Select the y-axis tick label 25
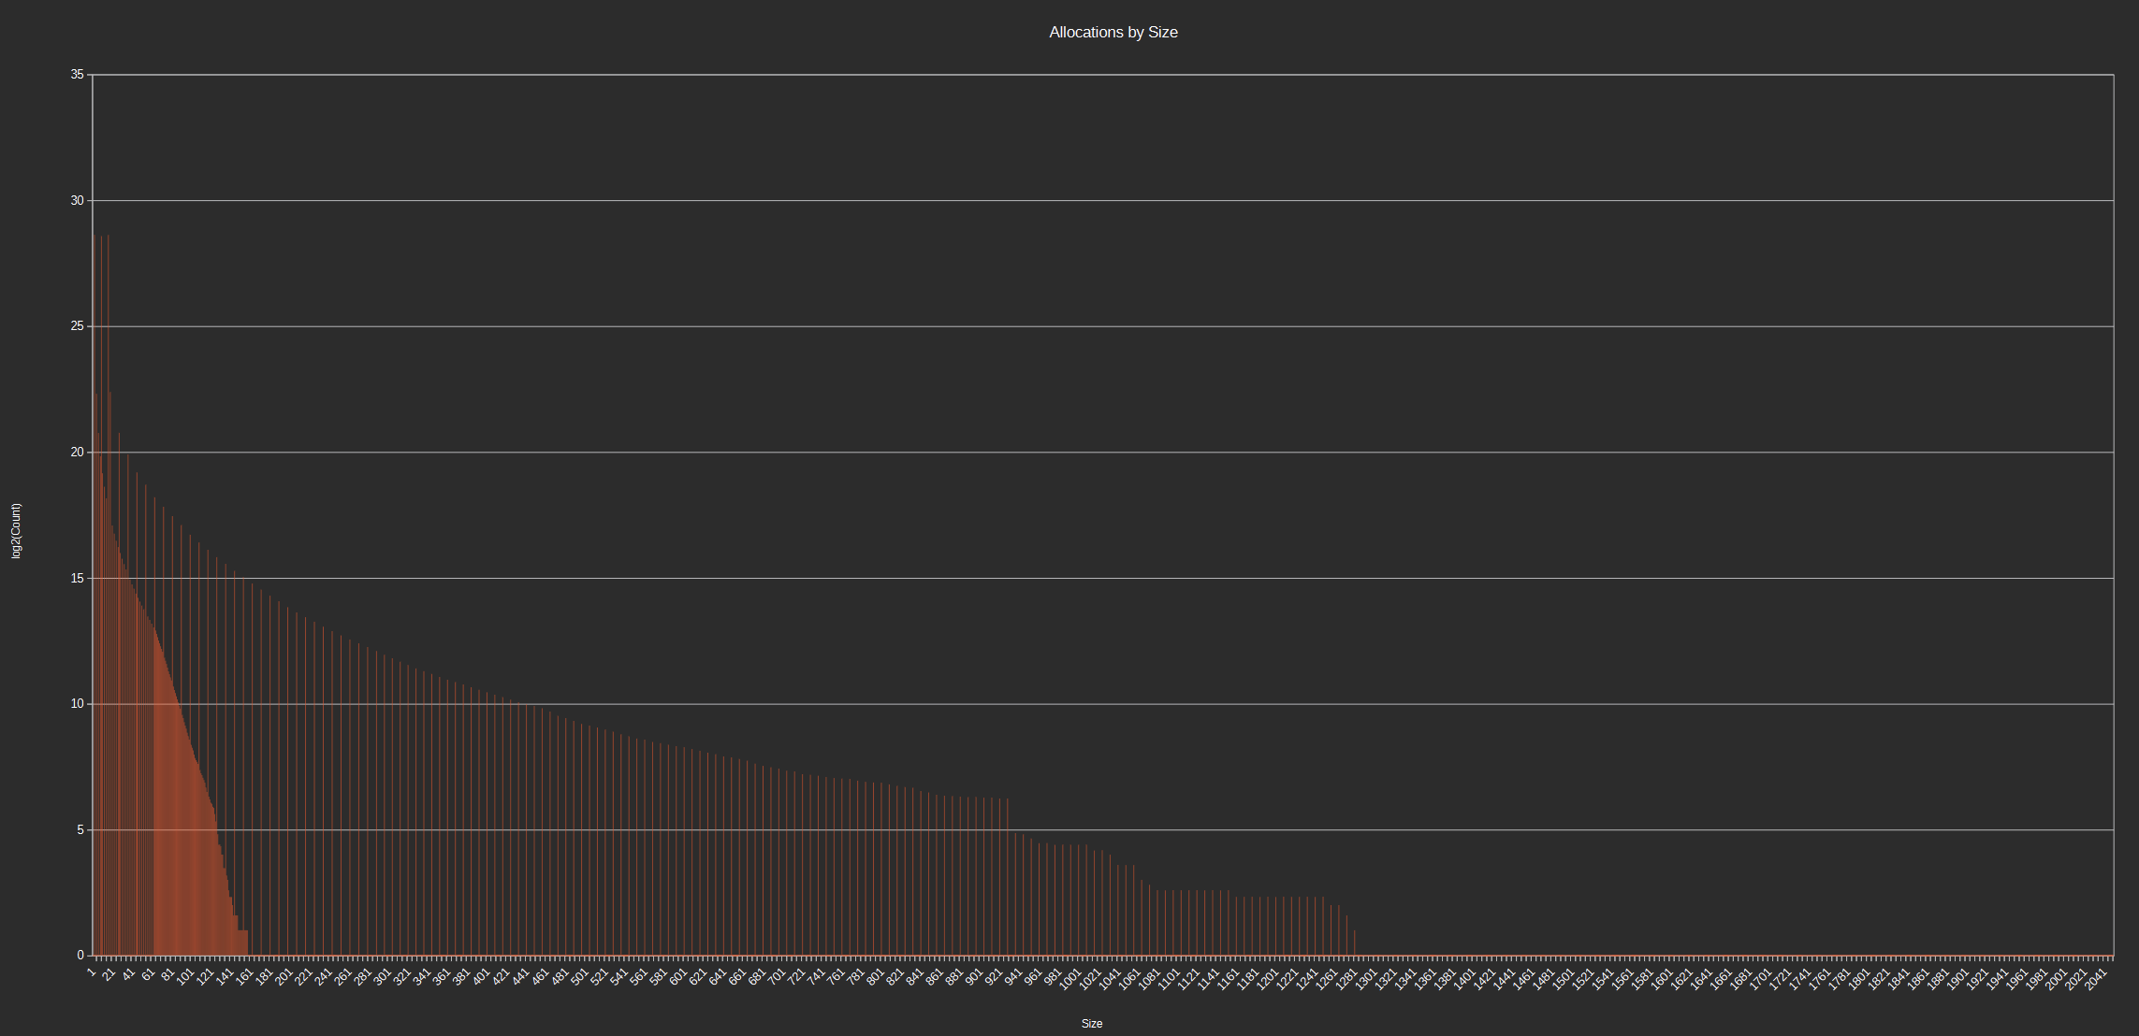 click(x=77, y=326)
